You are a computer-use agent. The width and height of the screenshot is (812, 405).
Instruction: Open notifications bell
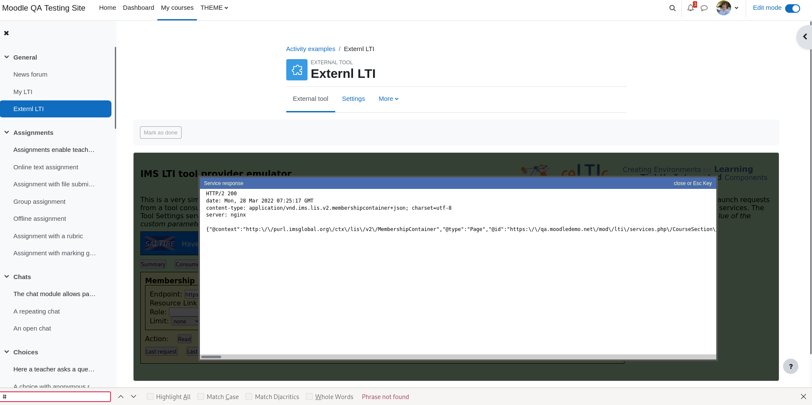pyautogui.click(x=691, y=8)
